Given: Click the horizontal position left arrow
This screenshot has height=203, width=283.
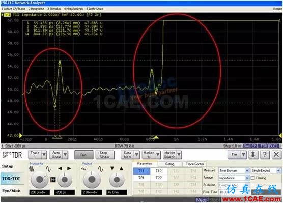Looking at the screenshot, I should pos(60,168).
